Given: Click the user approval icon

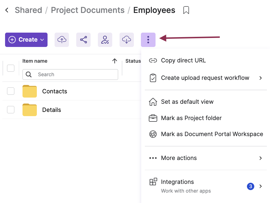Looking at the screenshot, I should [x=105, y=40].
